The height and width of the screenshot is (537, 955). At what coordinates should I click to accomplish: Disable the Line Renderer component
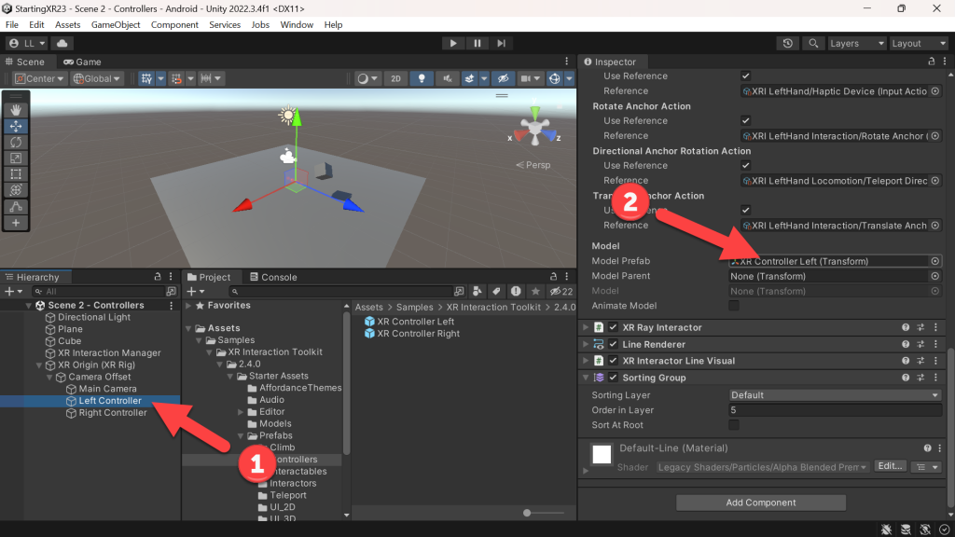pos(614,344)
